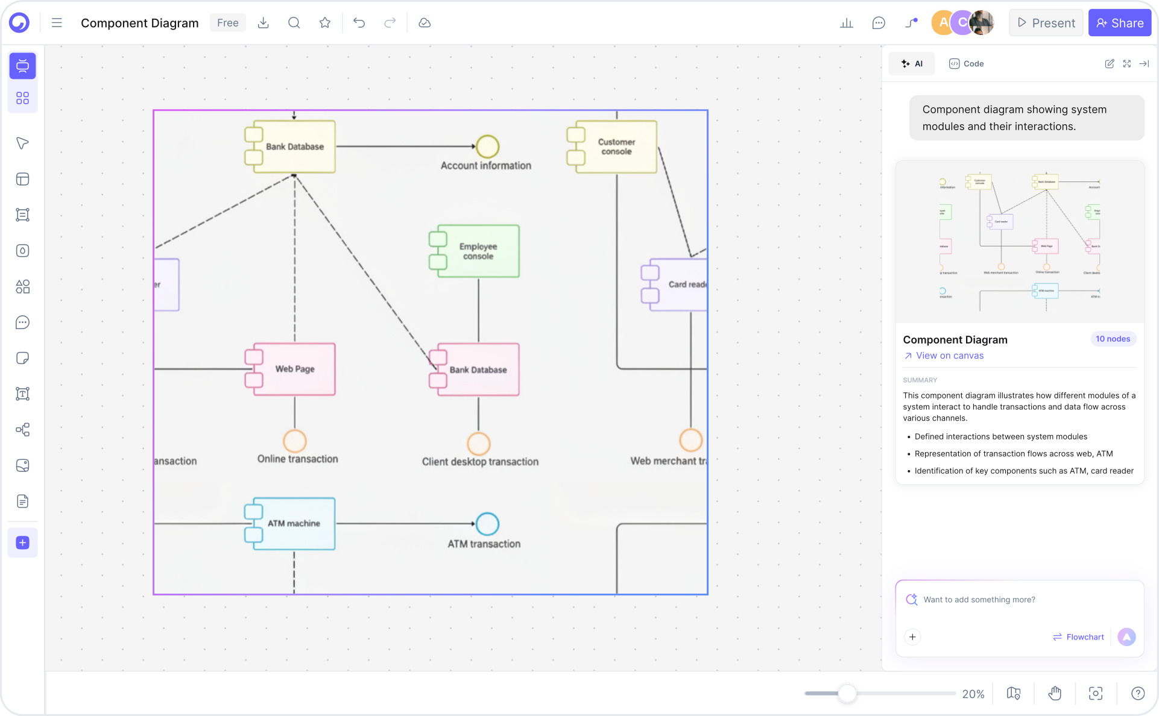
Task: Switch to the AI tab
Action: point(911,63)
